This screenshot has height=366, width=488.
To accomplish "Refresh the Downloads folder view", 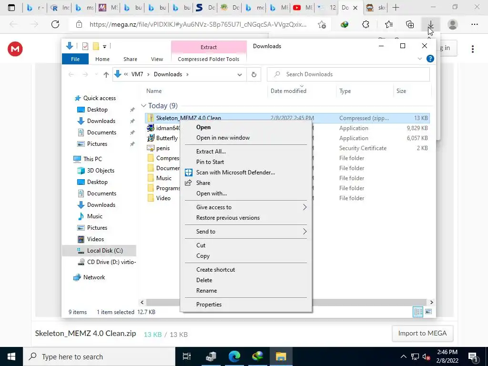I will tap(254, 74).
